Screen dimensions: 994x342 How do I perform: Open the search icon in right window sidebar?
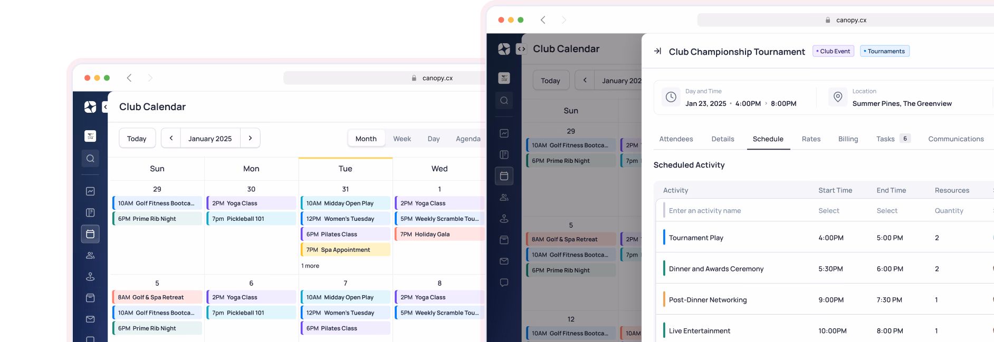tap(504, 101)
